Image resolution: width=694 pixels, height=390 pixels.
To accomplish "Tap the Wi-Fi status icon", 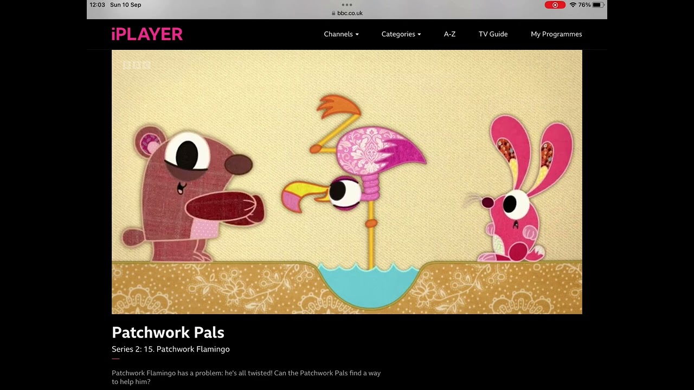I will click(573, 5).
